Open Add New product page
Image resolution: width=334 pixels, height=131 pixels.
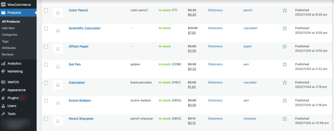[8, 28]
